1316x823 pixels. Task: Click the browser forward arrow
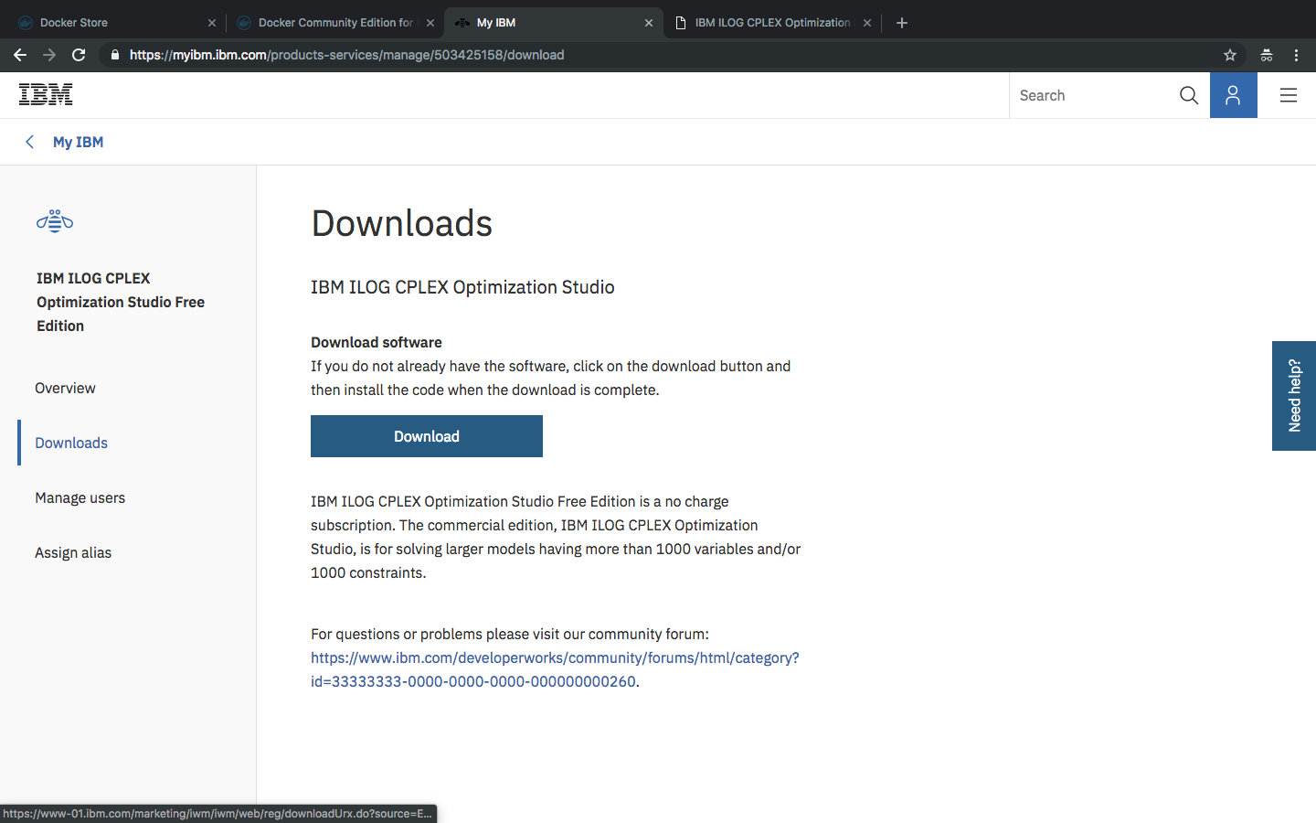point(49,55)
